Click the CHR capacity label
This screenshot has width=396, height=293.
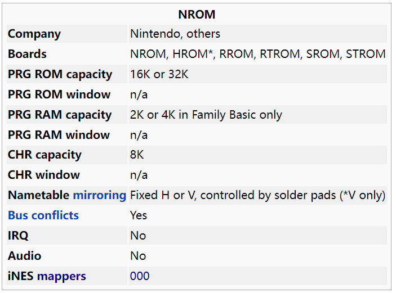coord(45,155)
